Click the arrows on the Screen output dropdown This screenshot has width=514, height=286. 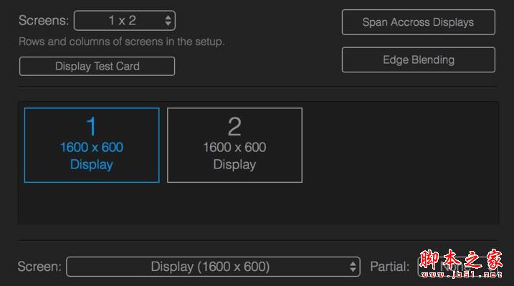pyautogui.click(x=353, y=267)
